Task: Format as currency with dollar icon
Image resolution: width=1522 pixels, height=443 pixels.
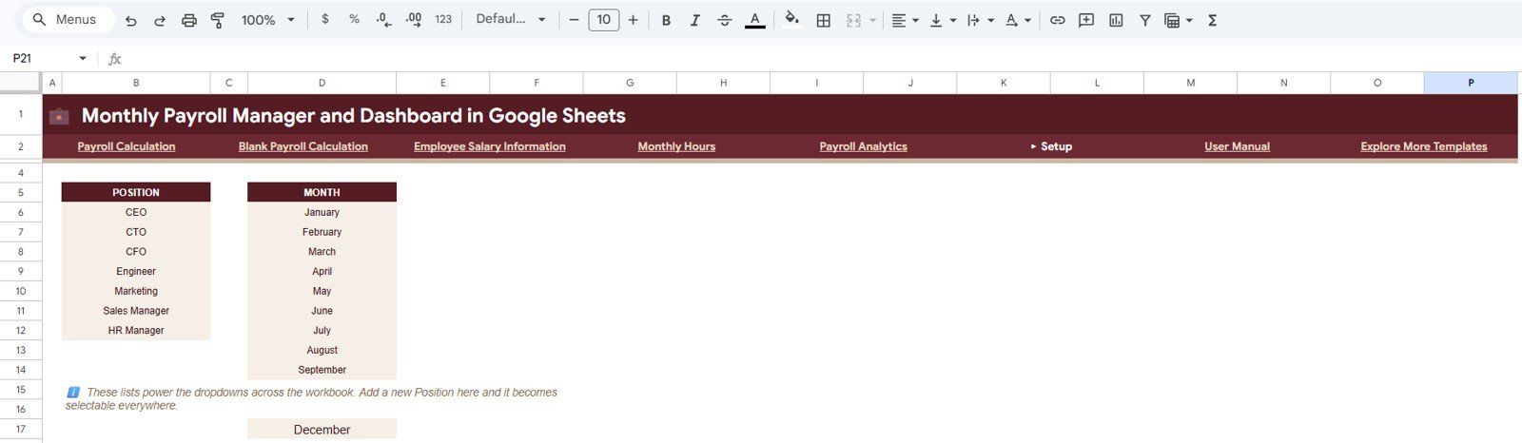Action: tap(325, 19)
